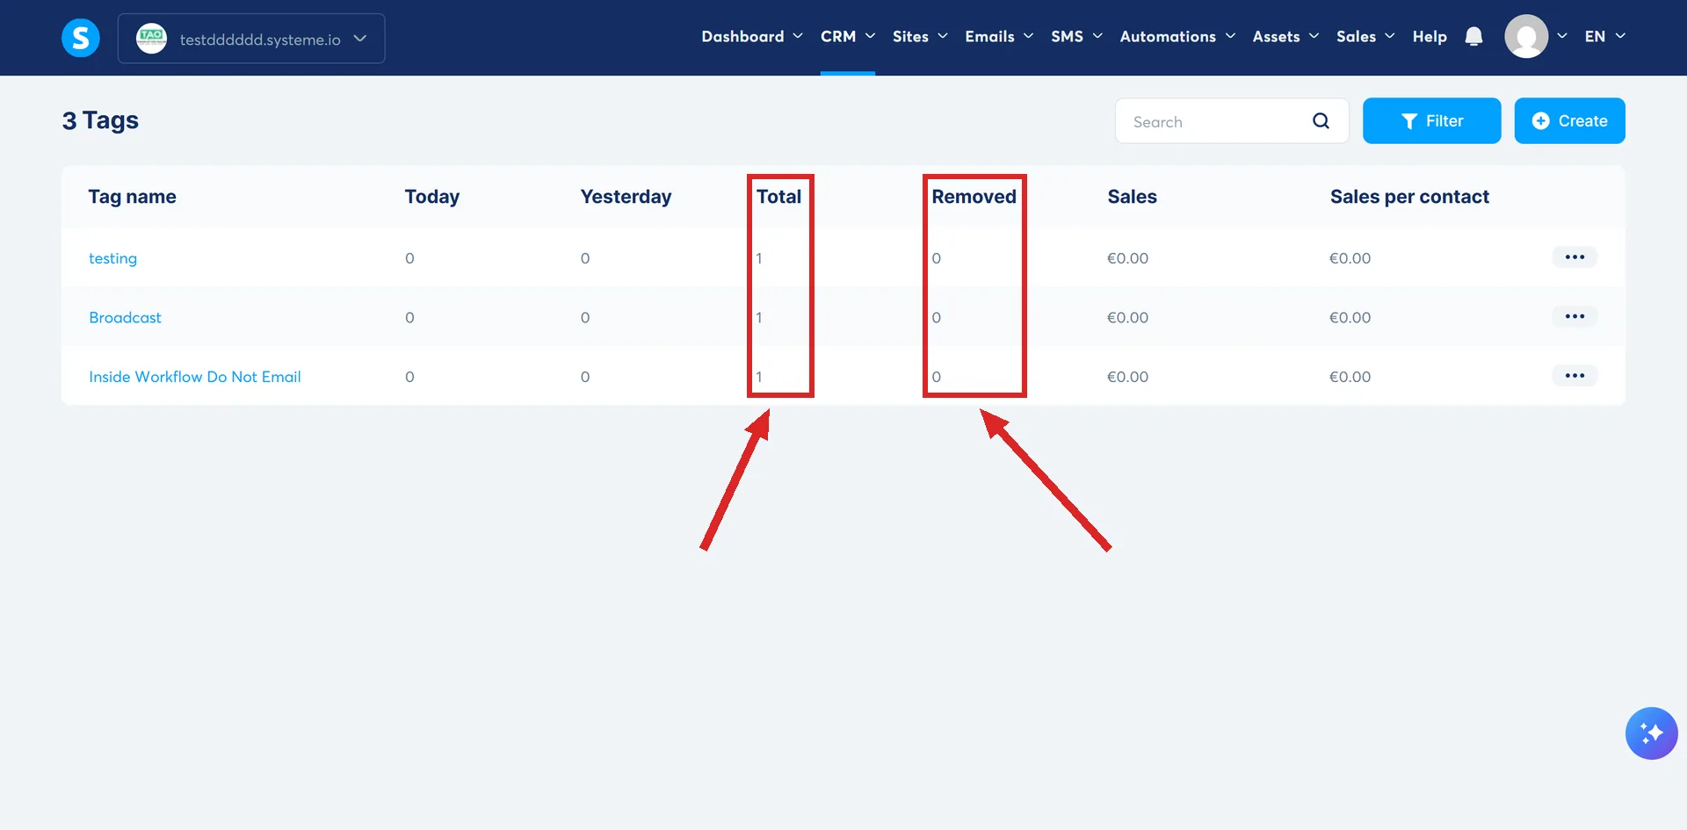Expand the Emails menu
The width and height of the screenshot is (1687, 830).
[999, 37]
